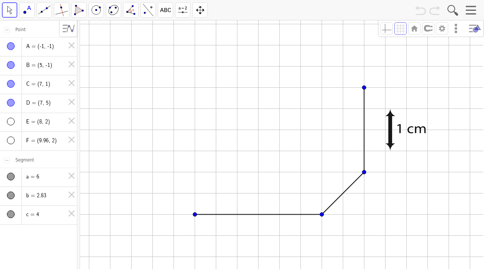This screenshot has height=270, width=484.
Task: Toggle visibility of point B
Action: (11, 65)
